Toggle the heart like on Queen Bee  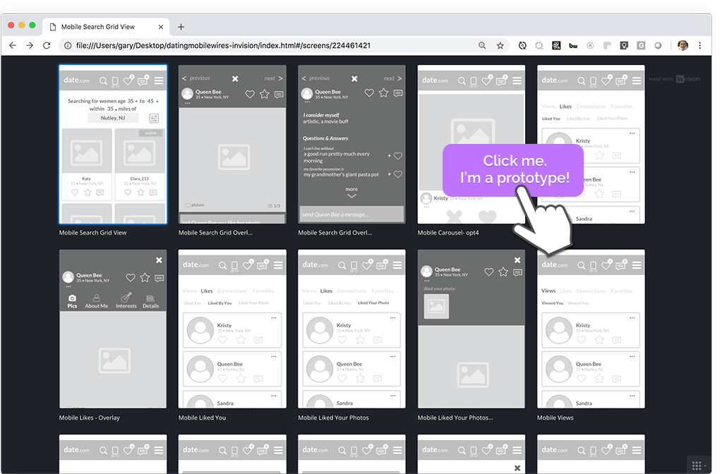[x=131, y=278]
